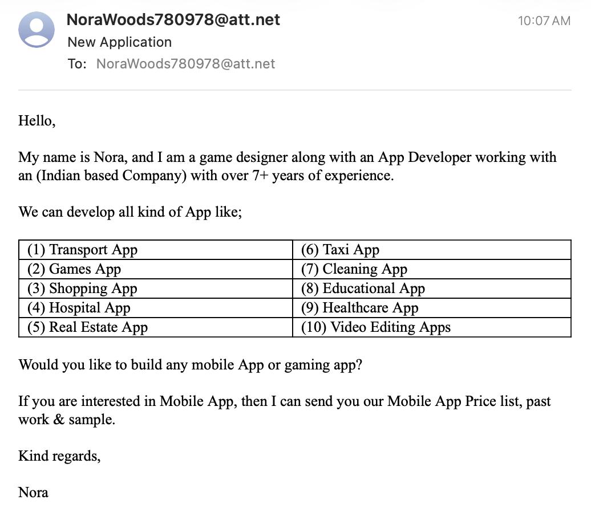Select the Hospital App table cell

pos(156,308)
